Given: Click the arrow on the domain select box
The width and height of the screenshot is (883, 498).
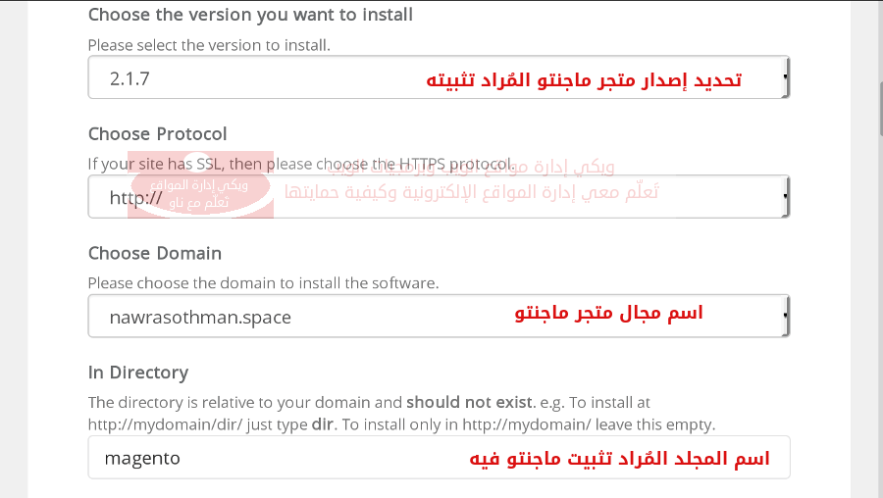Looking at the screenshot, I should 787,316.
